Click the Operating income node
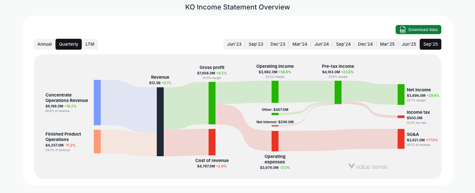The width and height of the screenshot is (475, 193). 275,92
